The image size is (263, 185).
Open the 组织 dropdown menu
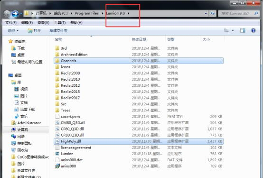click(13, 30)
